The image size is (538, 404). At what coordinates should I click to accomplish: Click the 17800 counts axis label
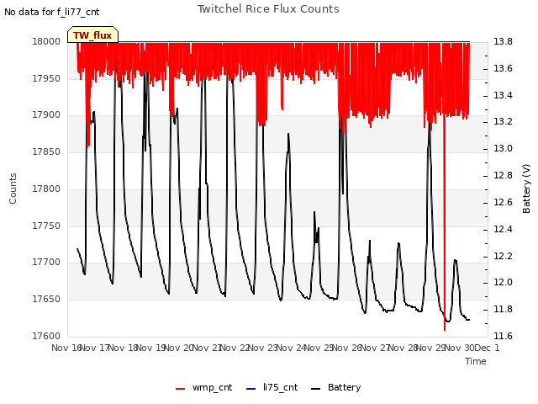[x=46, y=189]
